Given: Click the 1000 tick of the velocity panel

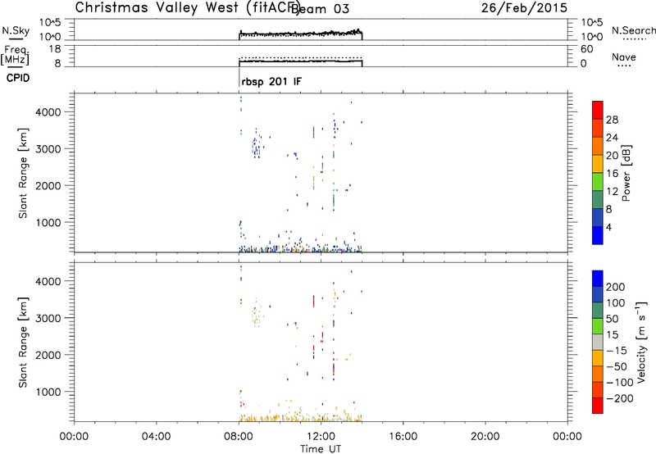Looking at the screenshot, I should 48,392.
